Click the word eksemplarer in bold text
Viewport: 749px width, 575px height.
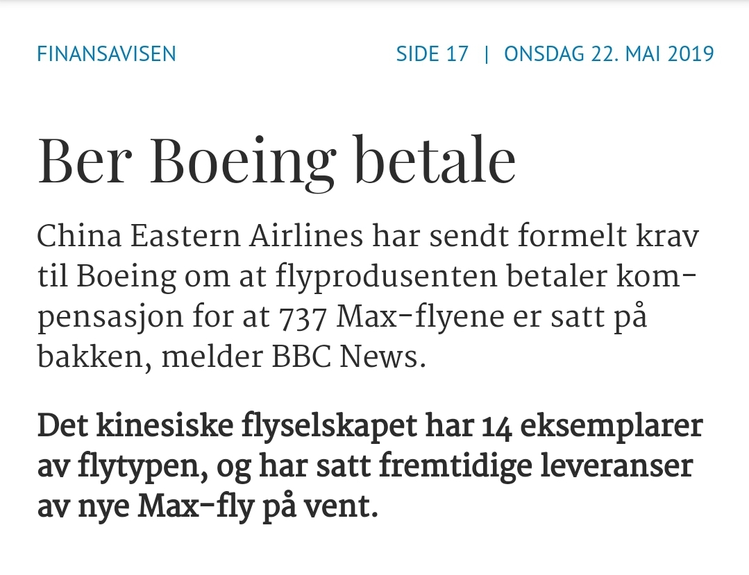point(612,427)
